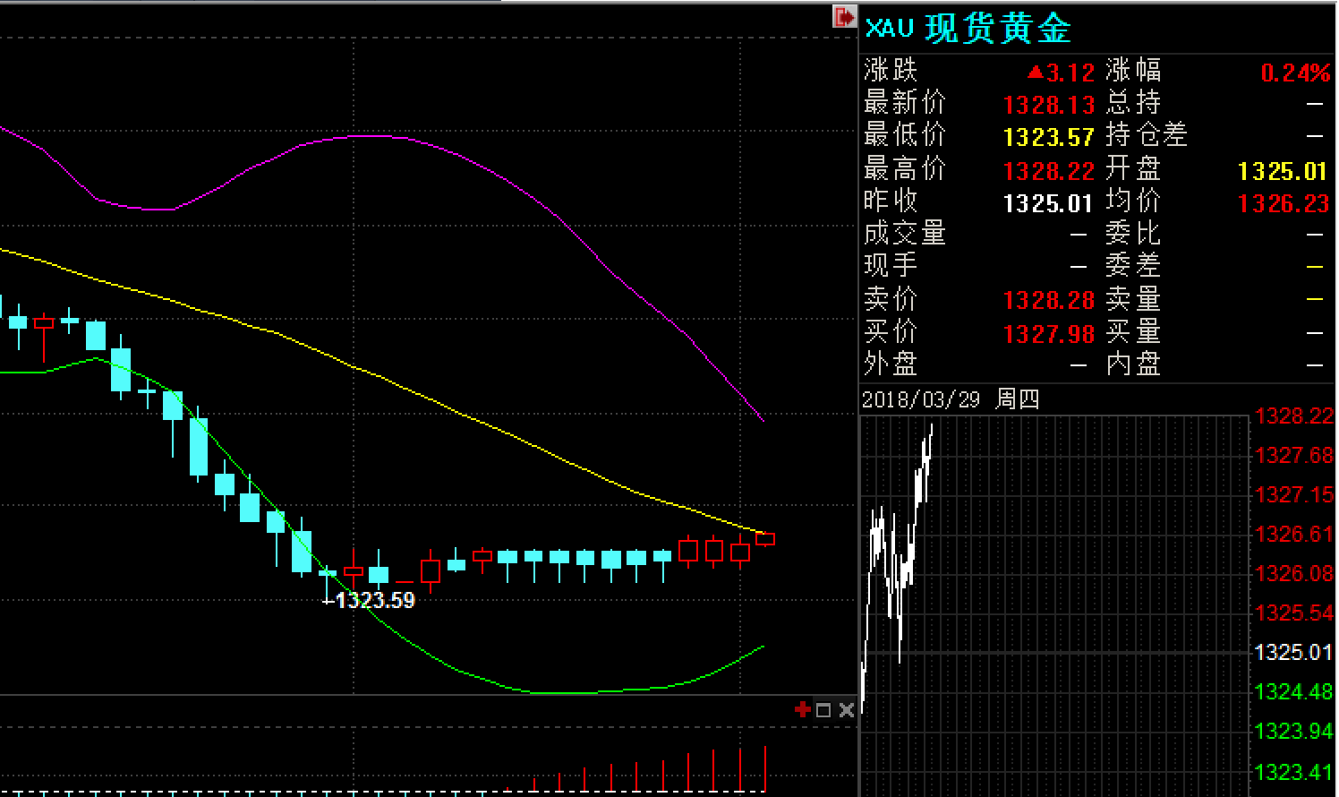Viewport: 1339px width, 797px height.
Task: Click the 1327.68 price axis label
Action: pyautogui.click(x=1294, y=456)
